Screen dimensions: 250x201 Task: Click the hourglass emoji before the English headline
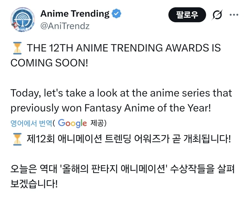[x=17, y=48]
